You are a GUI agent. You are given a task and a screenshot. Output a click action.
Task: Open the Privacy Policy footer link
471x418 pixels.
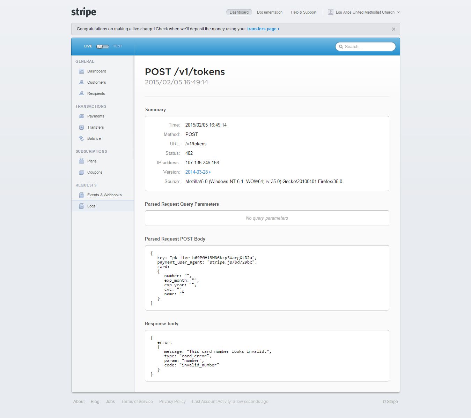tap(172, 402)
